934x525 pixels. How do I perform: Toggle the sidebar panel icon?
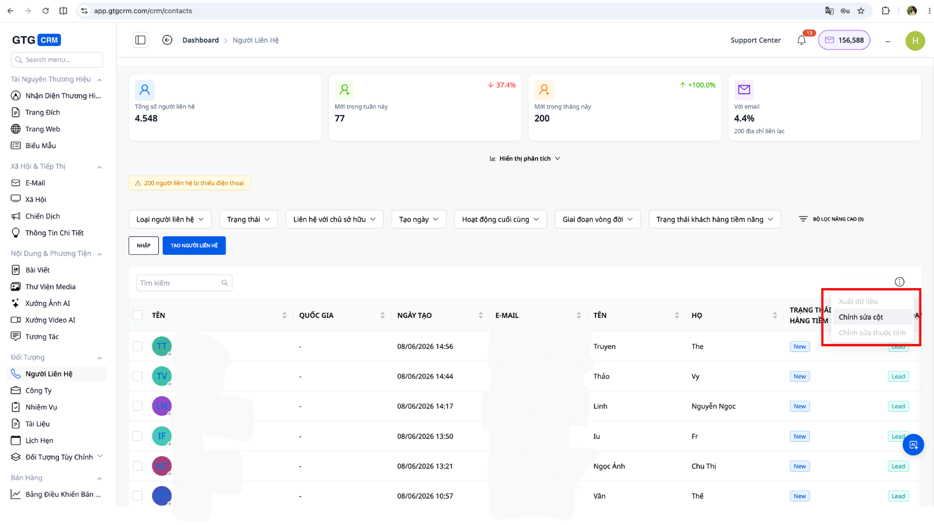pos(140,40)
